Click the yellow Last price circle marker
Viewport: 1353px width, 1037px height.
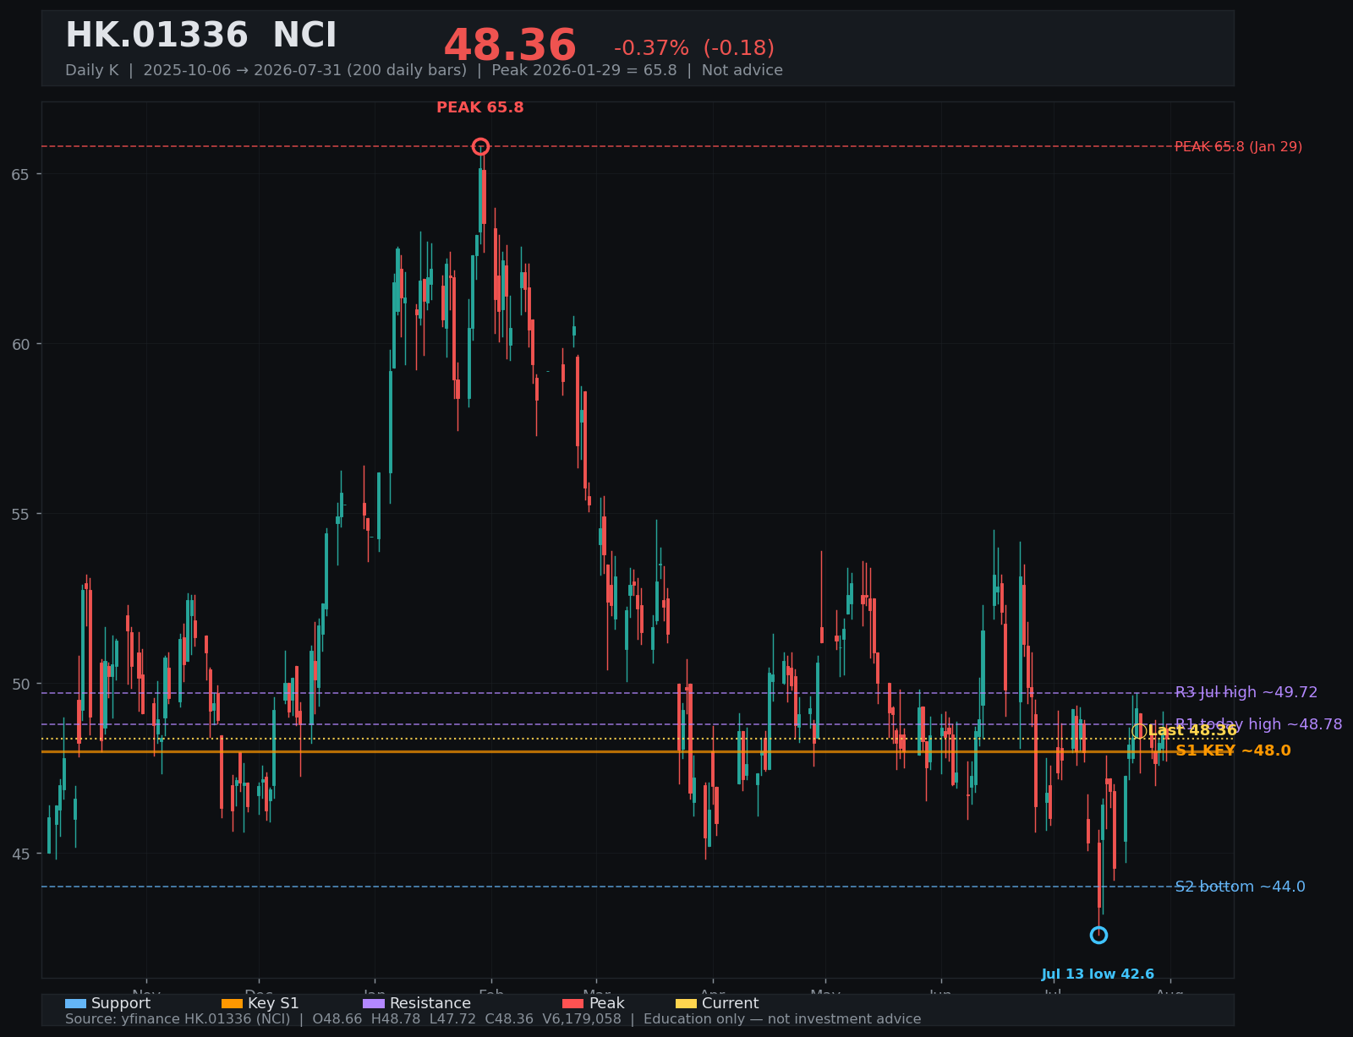click(x=1139, y=731)
